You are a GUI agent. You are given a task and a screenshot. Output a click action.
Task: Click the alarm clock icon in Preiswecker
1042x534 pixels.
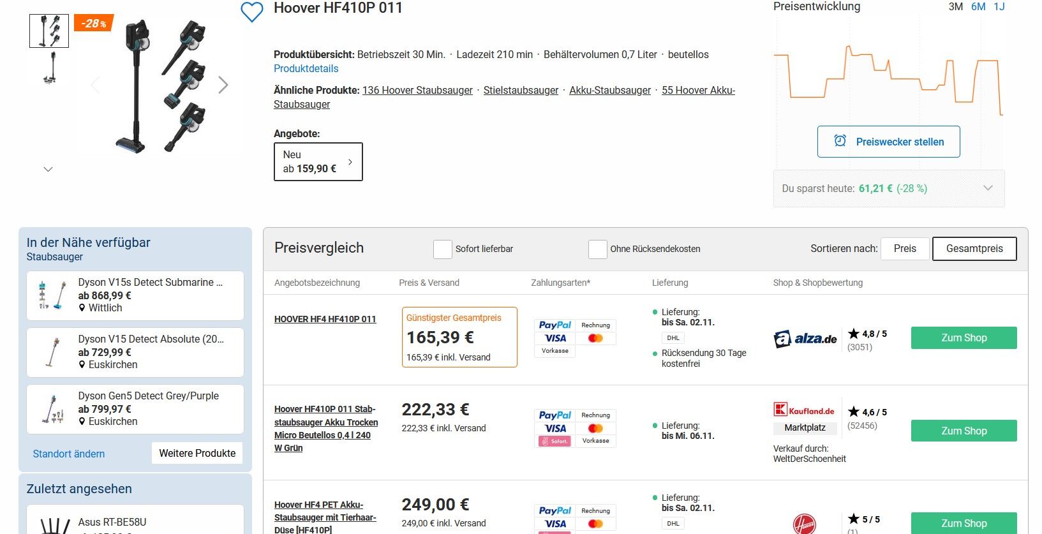pyautogui.click(x=840, y=141)
